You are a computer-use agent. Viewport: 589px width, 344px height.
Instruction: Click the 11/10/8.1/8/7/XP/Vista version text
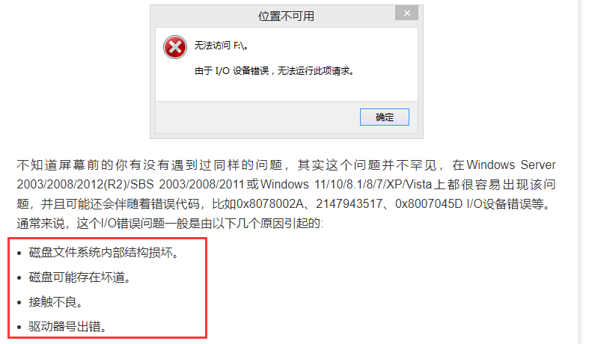pos(373,185)
